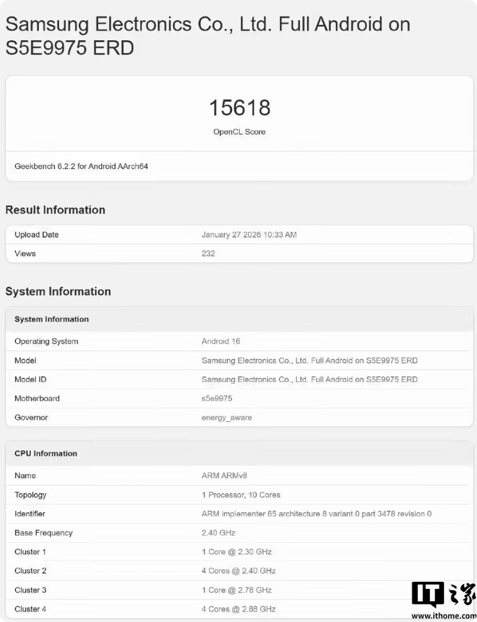
Task: Select the 4 Cores @ 2.40 GHz value
Action: click(x=238, y=571)
